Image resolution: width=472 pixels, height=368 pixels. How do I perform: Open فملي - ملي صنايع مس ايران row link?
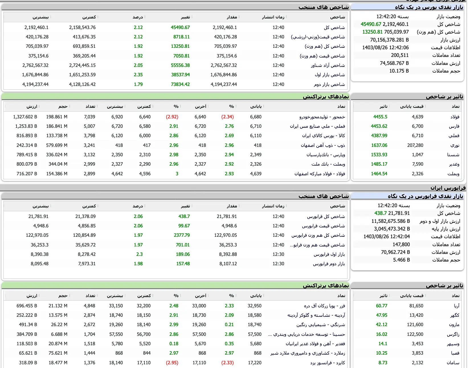(318, 126)
